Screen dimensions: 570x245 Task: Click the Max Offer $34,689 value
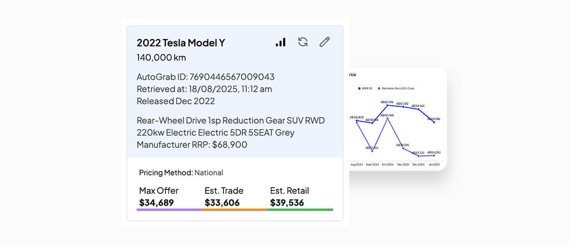coord(156,203)
